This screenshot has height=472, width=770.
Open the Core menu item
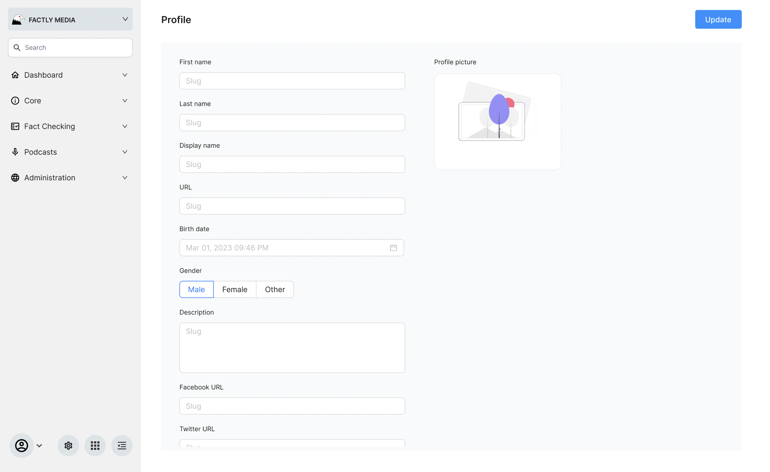pyautogui.click(x=70, y=101)
